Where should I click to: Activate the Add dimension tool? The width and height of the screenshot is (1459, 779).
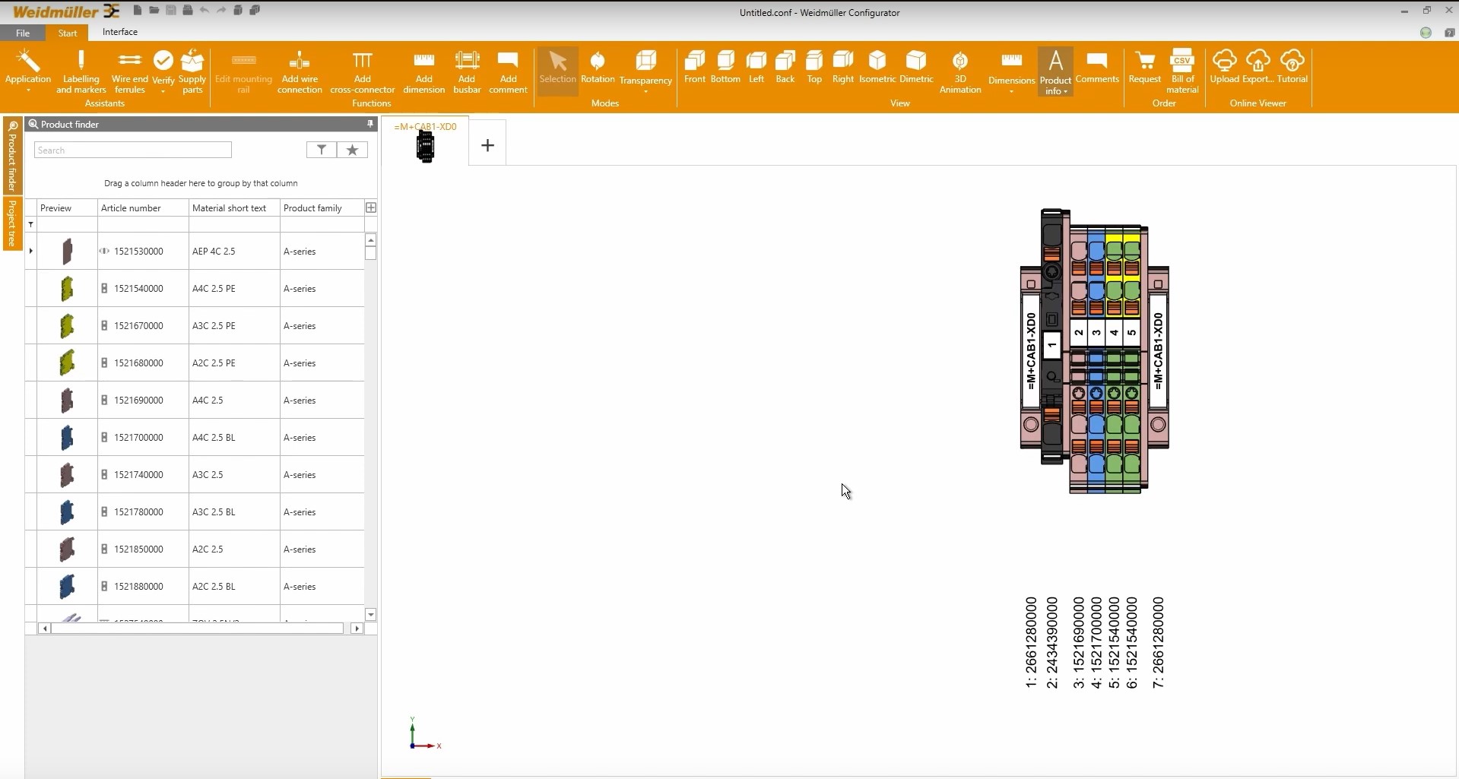[x=424, y=71]
